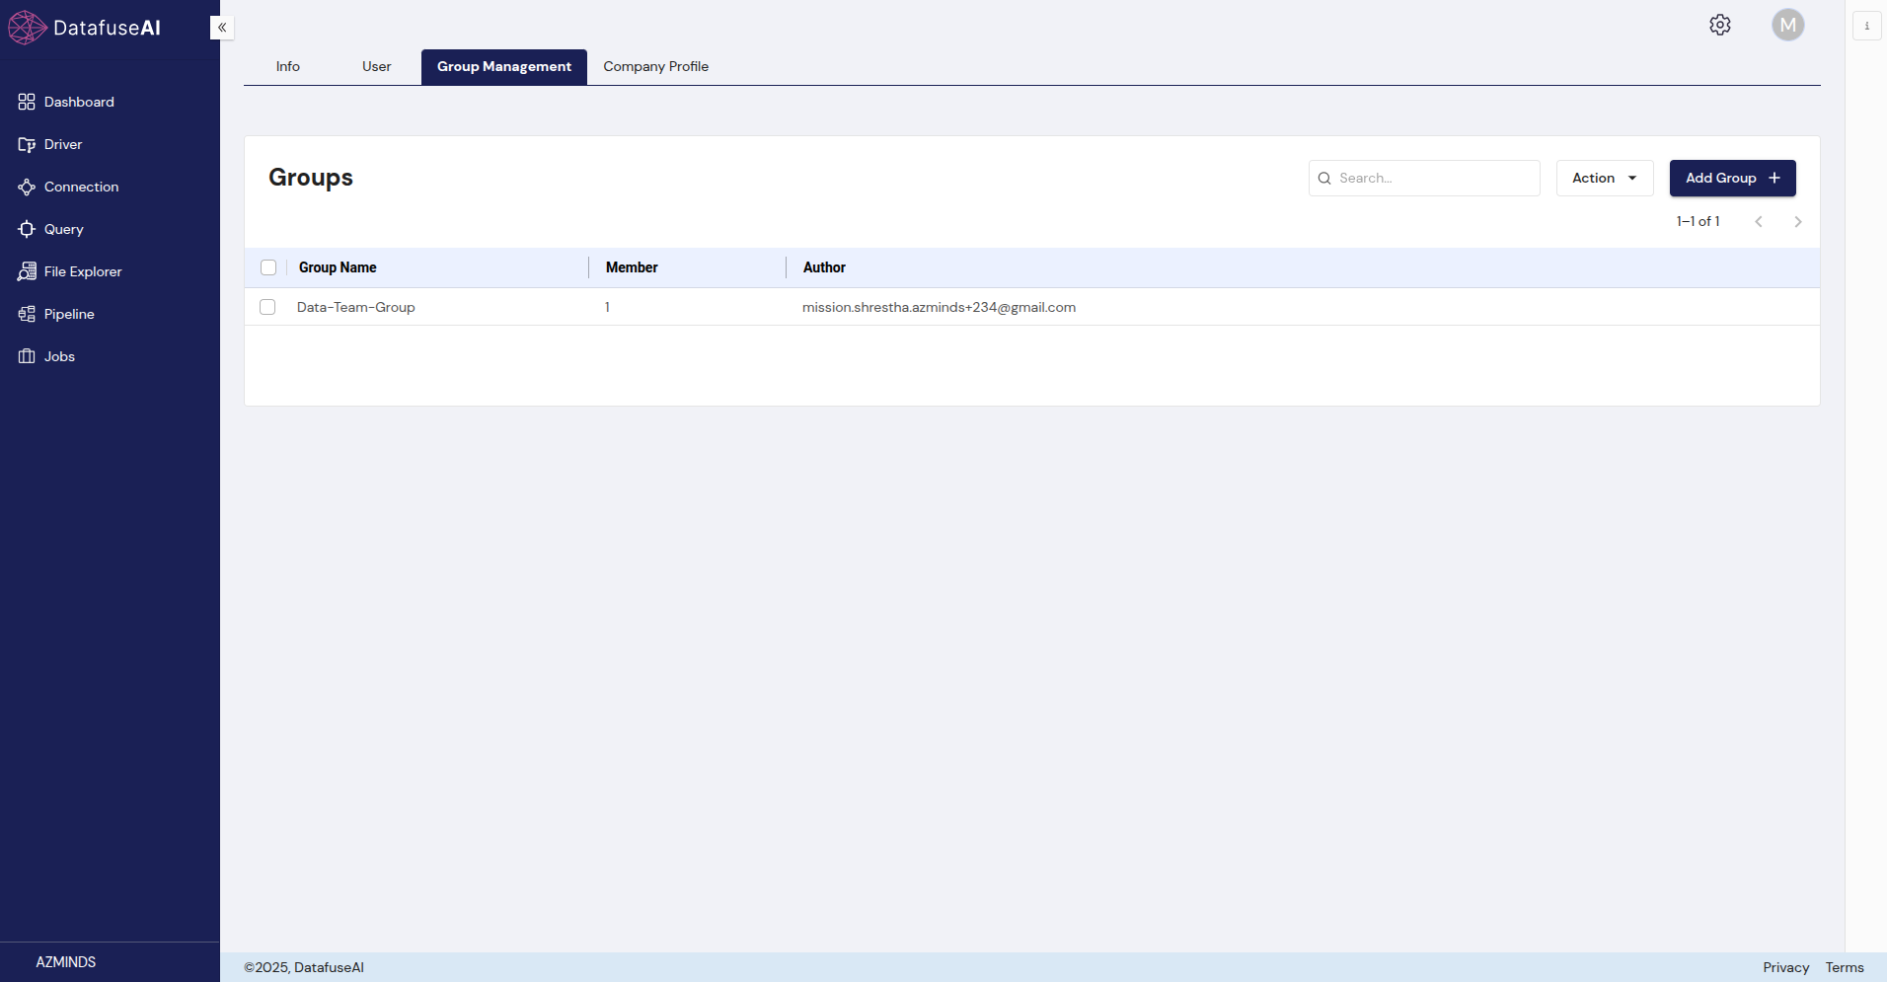
Task: Go to next page using right pagination arrow
Action: (1797, 221)
